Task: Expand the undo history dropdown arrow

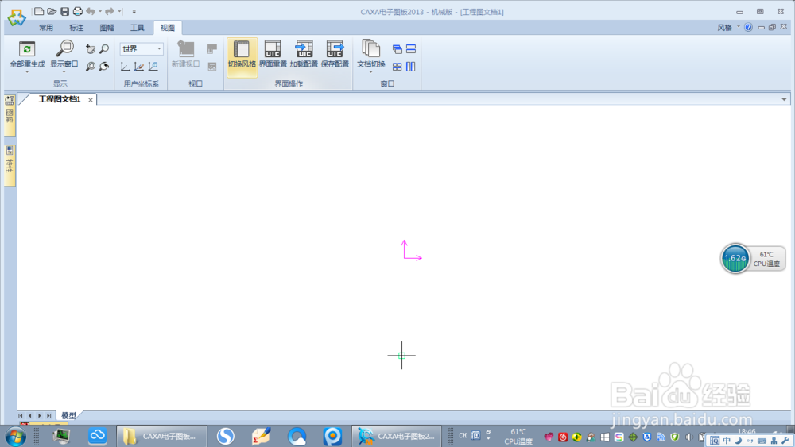Action: [x=100, y=11]
